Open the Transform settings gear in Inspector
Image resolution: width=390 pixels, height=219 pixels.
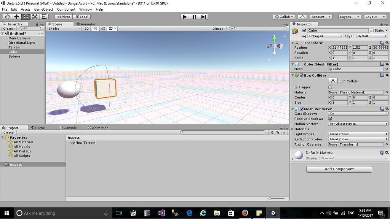[x=387, y=43]
